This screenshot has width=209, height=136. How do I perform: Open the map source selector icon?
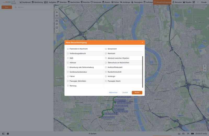[57, 16]
